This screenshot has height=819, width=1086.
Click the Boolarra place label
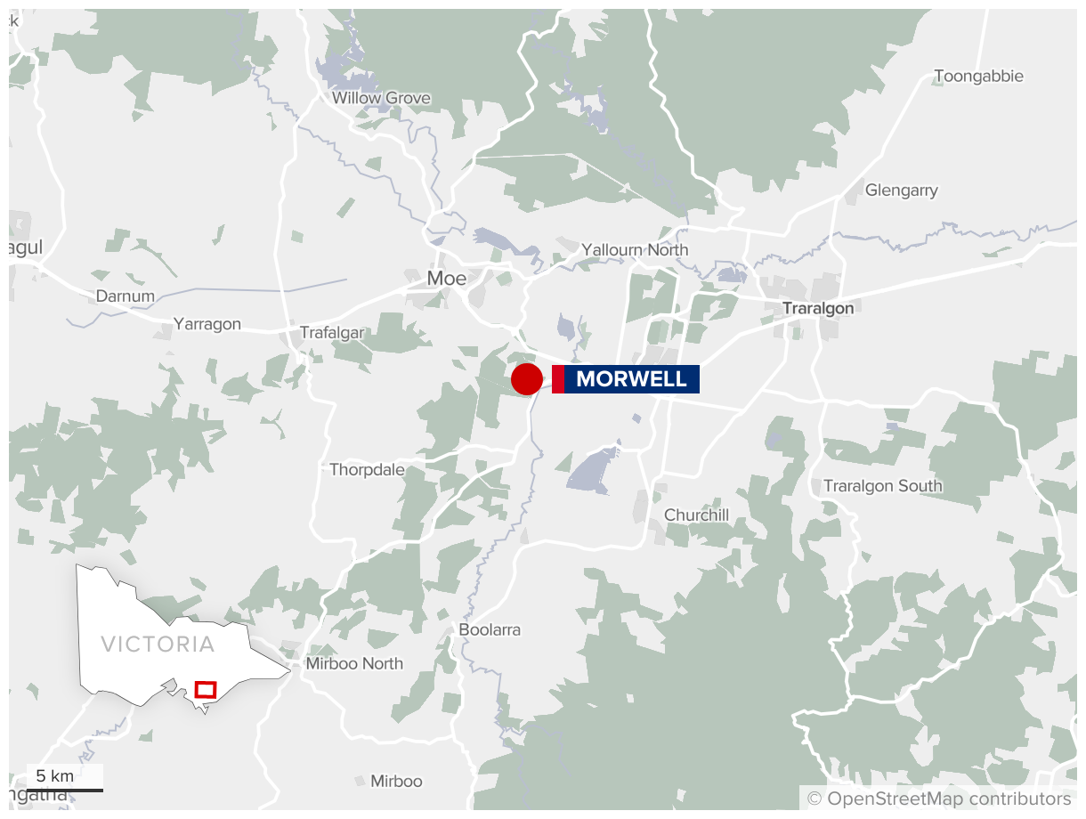(x=490, y=630)
